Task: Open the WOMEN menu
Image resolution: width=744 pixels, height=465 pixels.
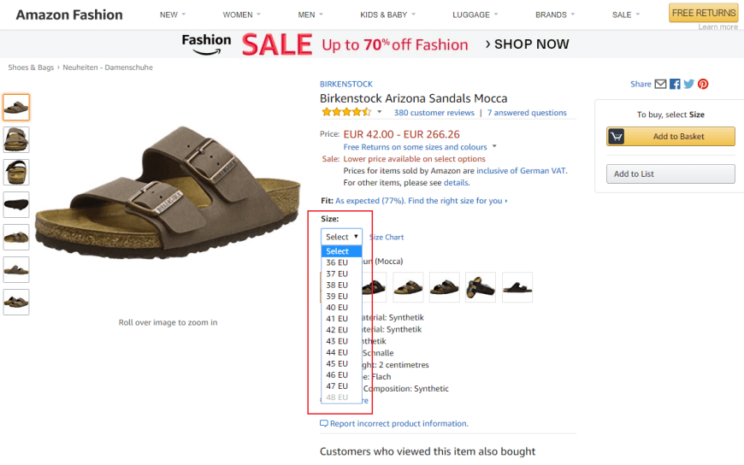Action: pyautogui.click(x=241, y=15)
